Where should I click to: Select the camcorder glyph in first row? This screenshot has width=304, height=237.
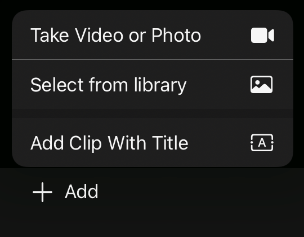coord(262,35)
